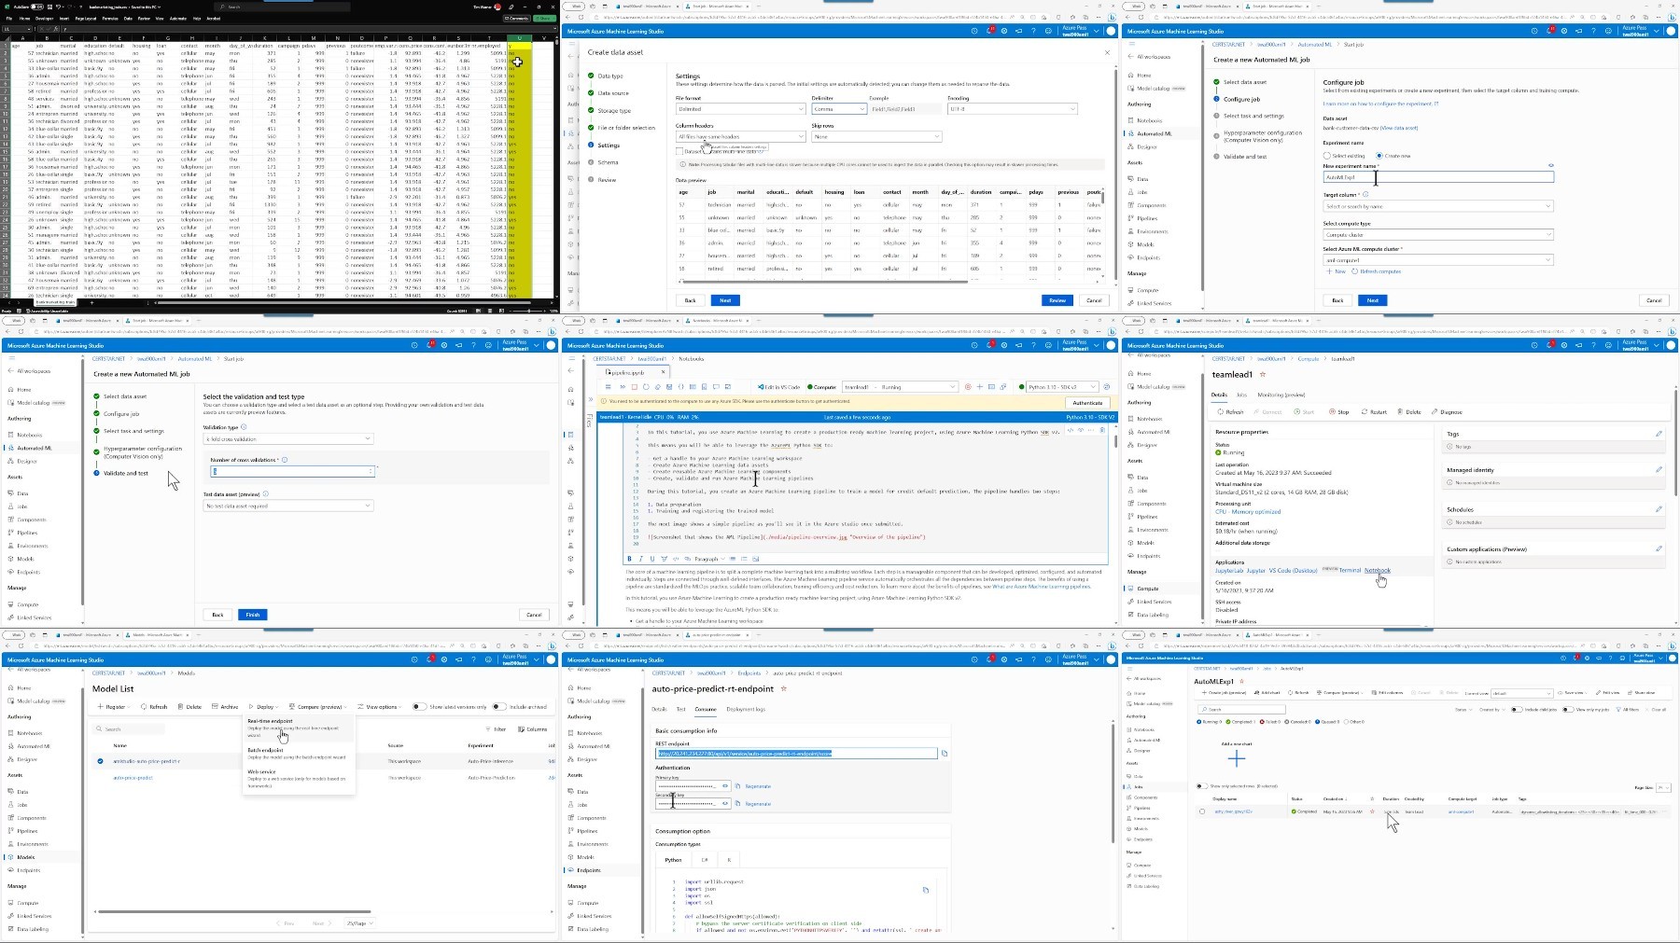Reveal the Primary key with the eye icon

tap(725, 786)
